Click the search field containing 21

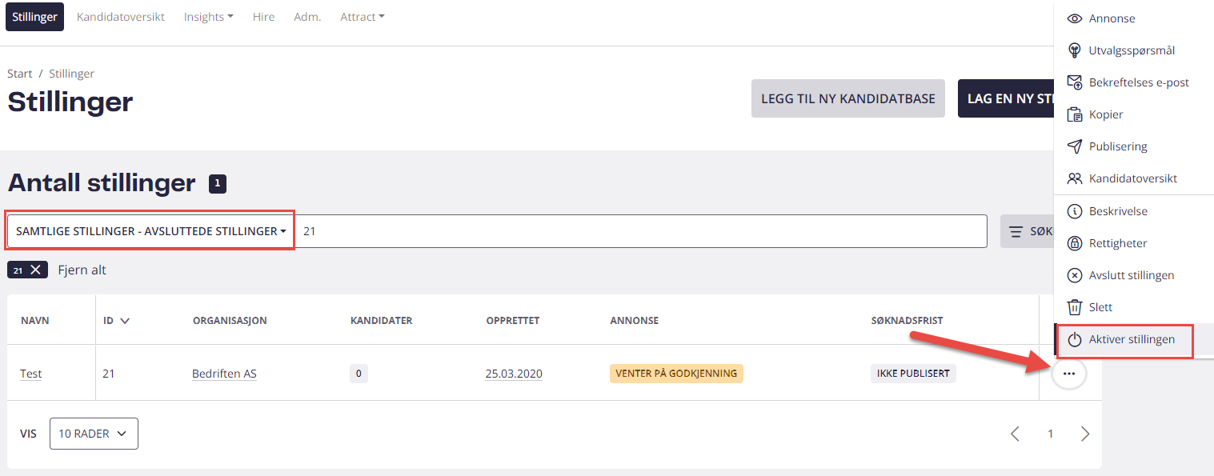[x=641, y=231]
